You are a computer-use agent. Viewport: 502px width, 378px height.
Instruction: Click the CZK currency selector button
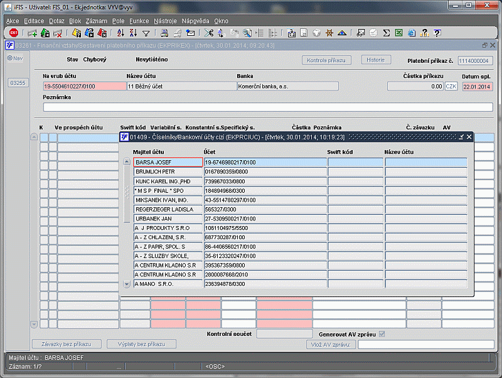coord(451,87)
